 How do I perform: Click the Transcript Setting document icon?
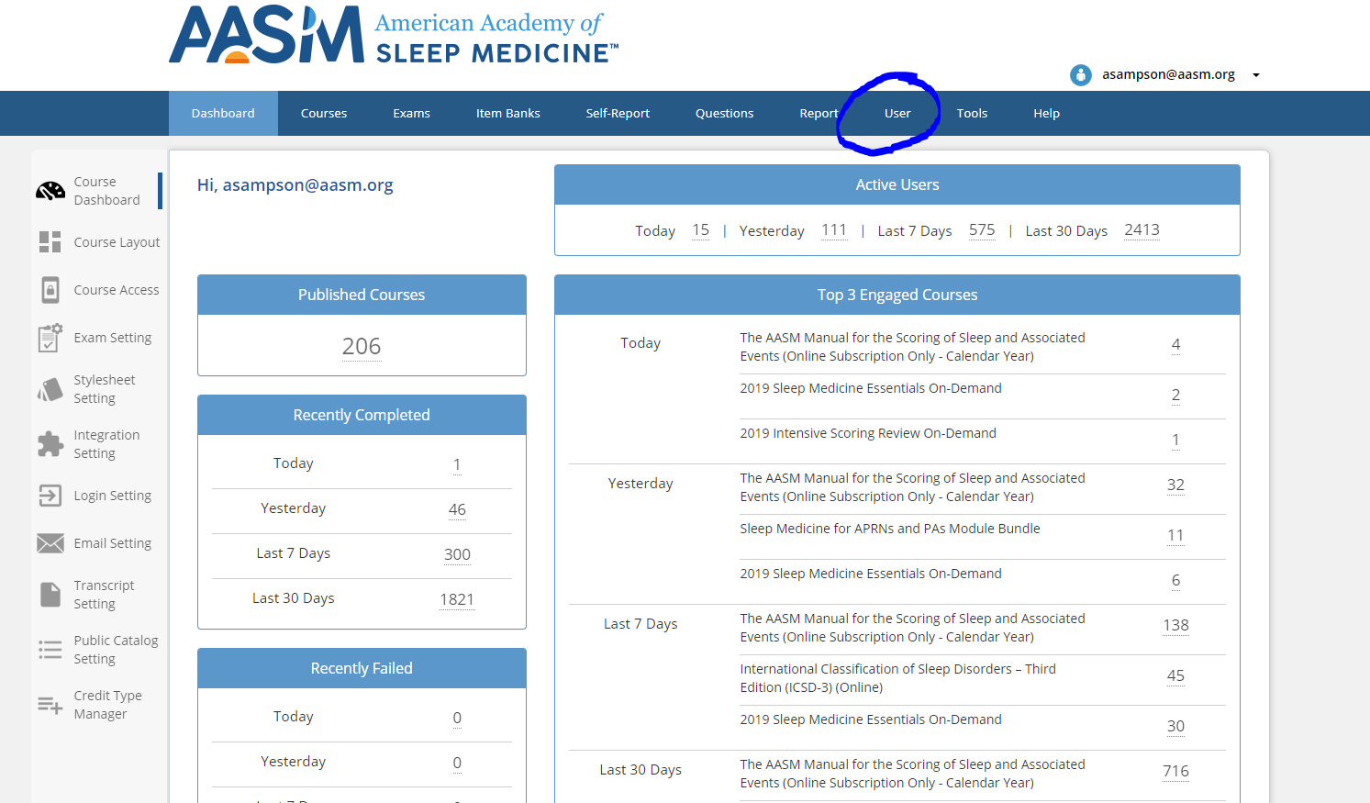click(x=50, y=595)
